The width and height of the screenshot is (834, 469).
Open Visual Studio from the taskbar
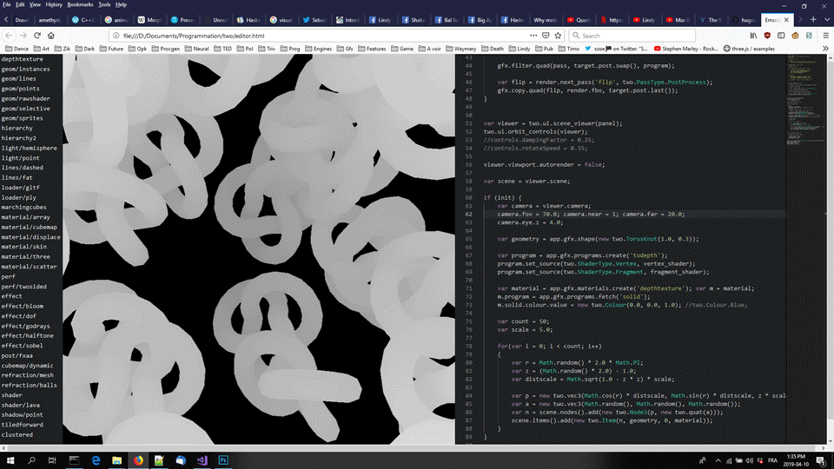click(202, 460)
